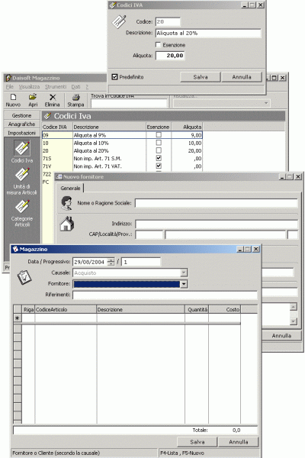Image resolution: width=305 pixels, height=458 pixels.
Task: Click Annulla in the Magazzino window
Action: coord(239,442)
